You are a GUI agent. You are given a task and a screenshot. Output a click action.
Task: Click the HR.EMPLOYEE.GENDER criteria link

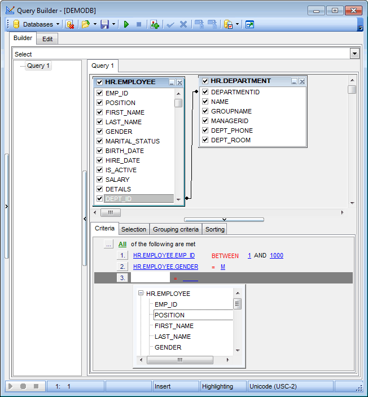[x=165, y=267]
